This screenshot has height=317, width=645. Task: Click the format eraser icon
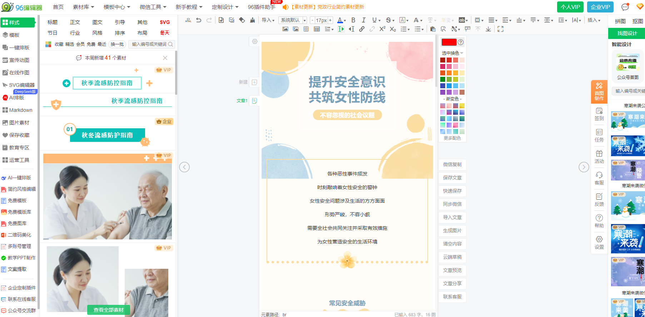point(242,20)
